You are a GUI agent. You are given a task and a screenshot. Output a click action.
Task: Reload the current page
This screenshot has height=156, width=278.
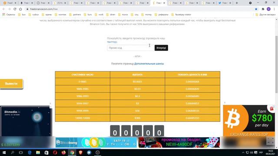click(15, 9)
